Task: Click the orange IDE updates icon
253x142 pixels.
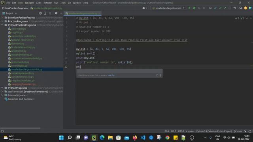Action: point(245,8)
